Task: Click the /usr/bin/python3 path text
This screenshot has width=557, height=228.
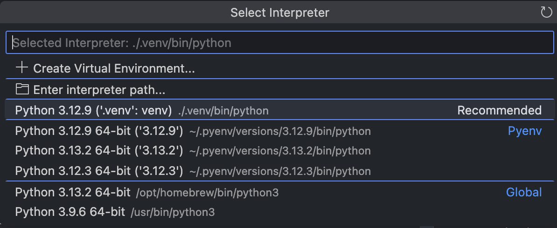Action: point(173,212)
